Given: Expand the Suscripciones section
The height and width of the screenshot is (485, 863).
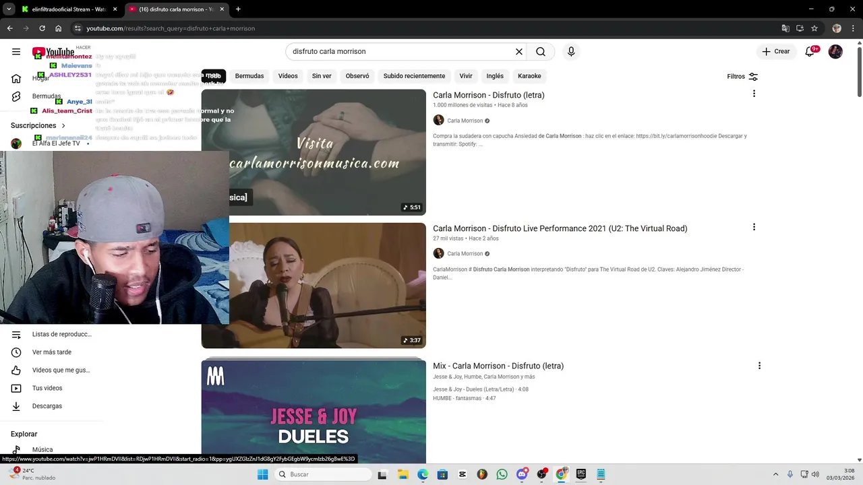Looking at the screenshot, I should point(38,125).
